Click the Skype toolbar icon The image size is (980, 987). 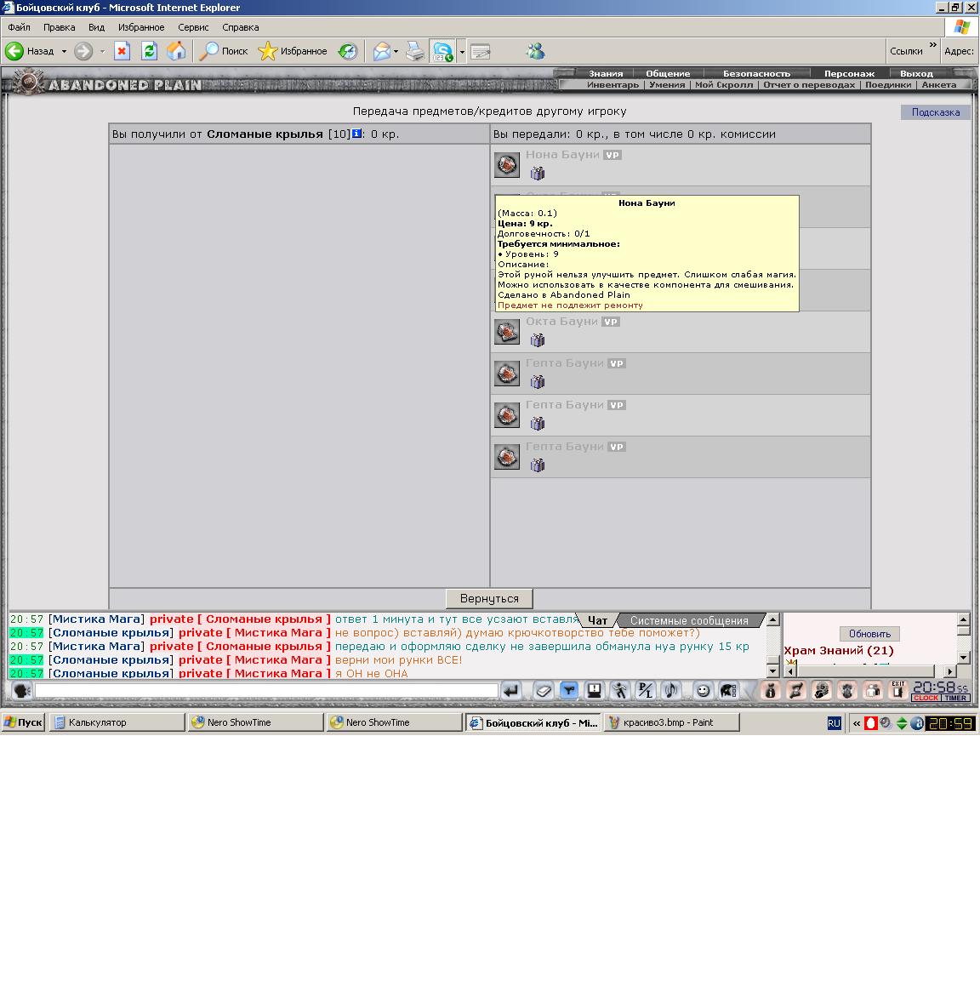coord(443,51)
